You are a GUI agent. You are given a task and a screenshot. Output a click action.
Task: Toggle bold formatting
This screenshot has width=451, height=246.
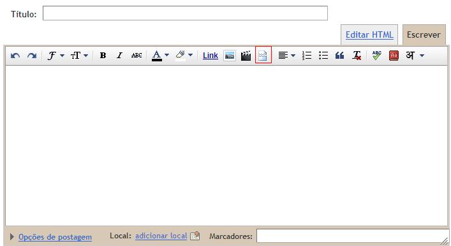[103, 56]
